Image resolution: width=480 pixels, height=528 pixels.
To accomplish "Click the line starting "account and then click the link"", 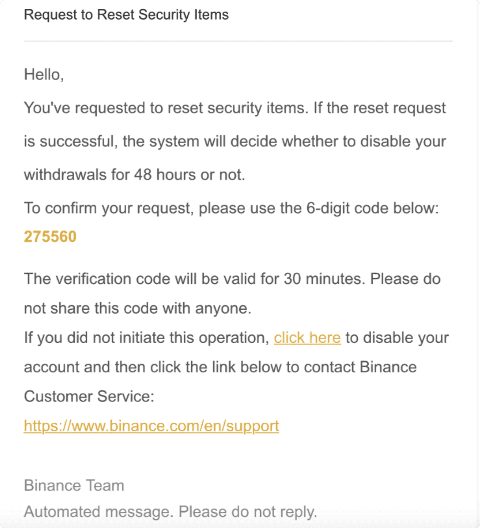I will click(x=220, y=367).
